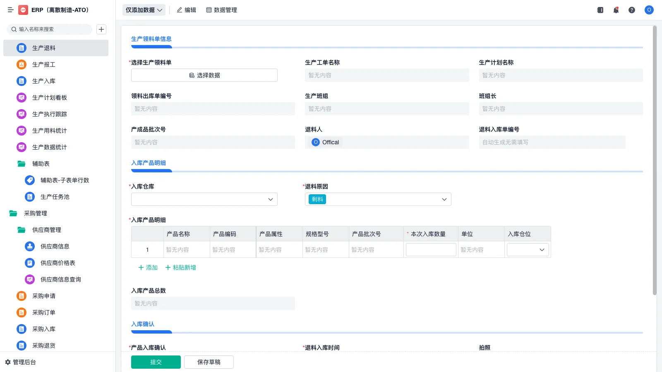Open the 仅添加数据 mode dropdown

pos(143,10)
